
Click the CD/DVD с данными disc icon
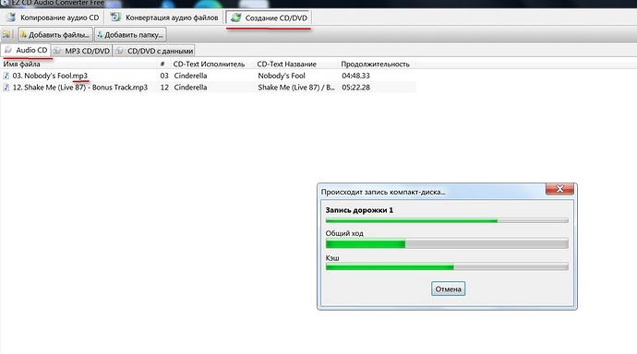click(x=119, y=51)
